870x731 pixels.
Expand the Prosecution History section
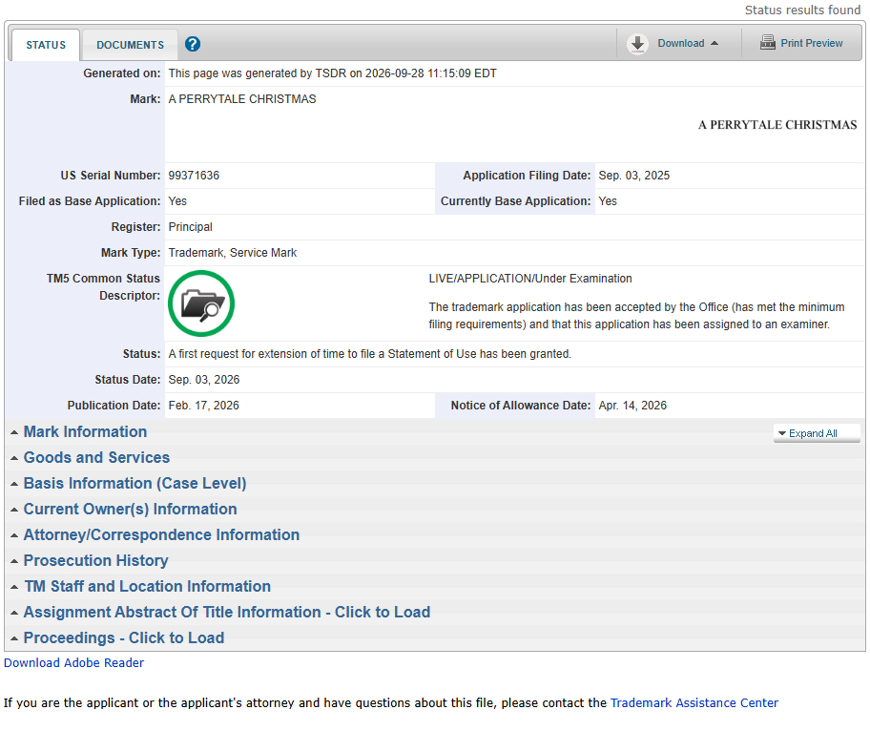(95, 560)
